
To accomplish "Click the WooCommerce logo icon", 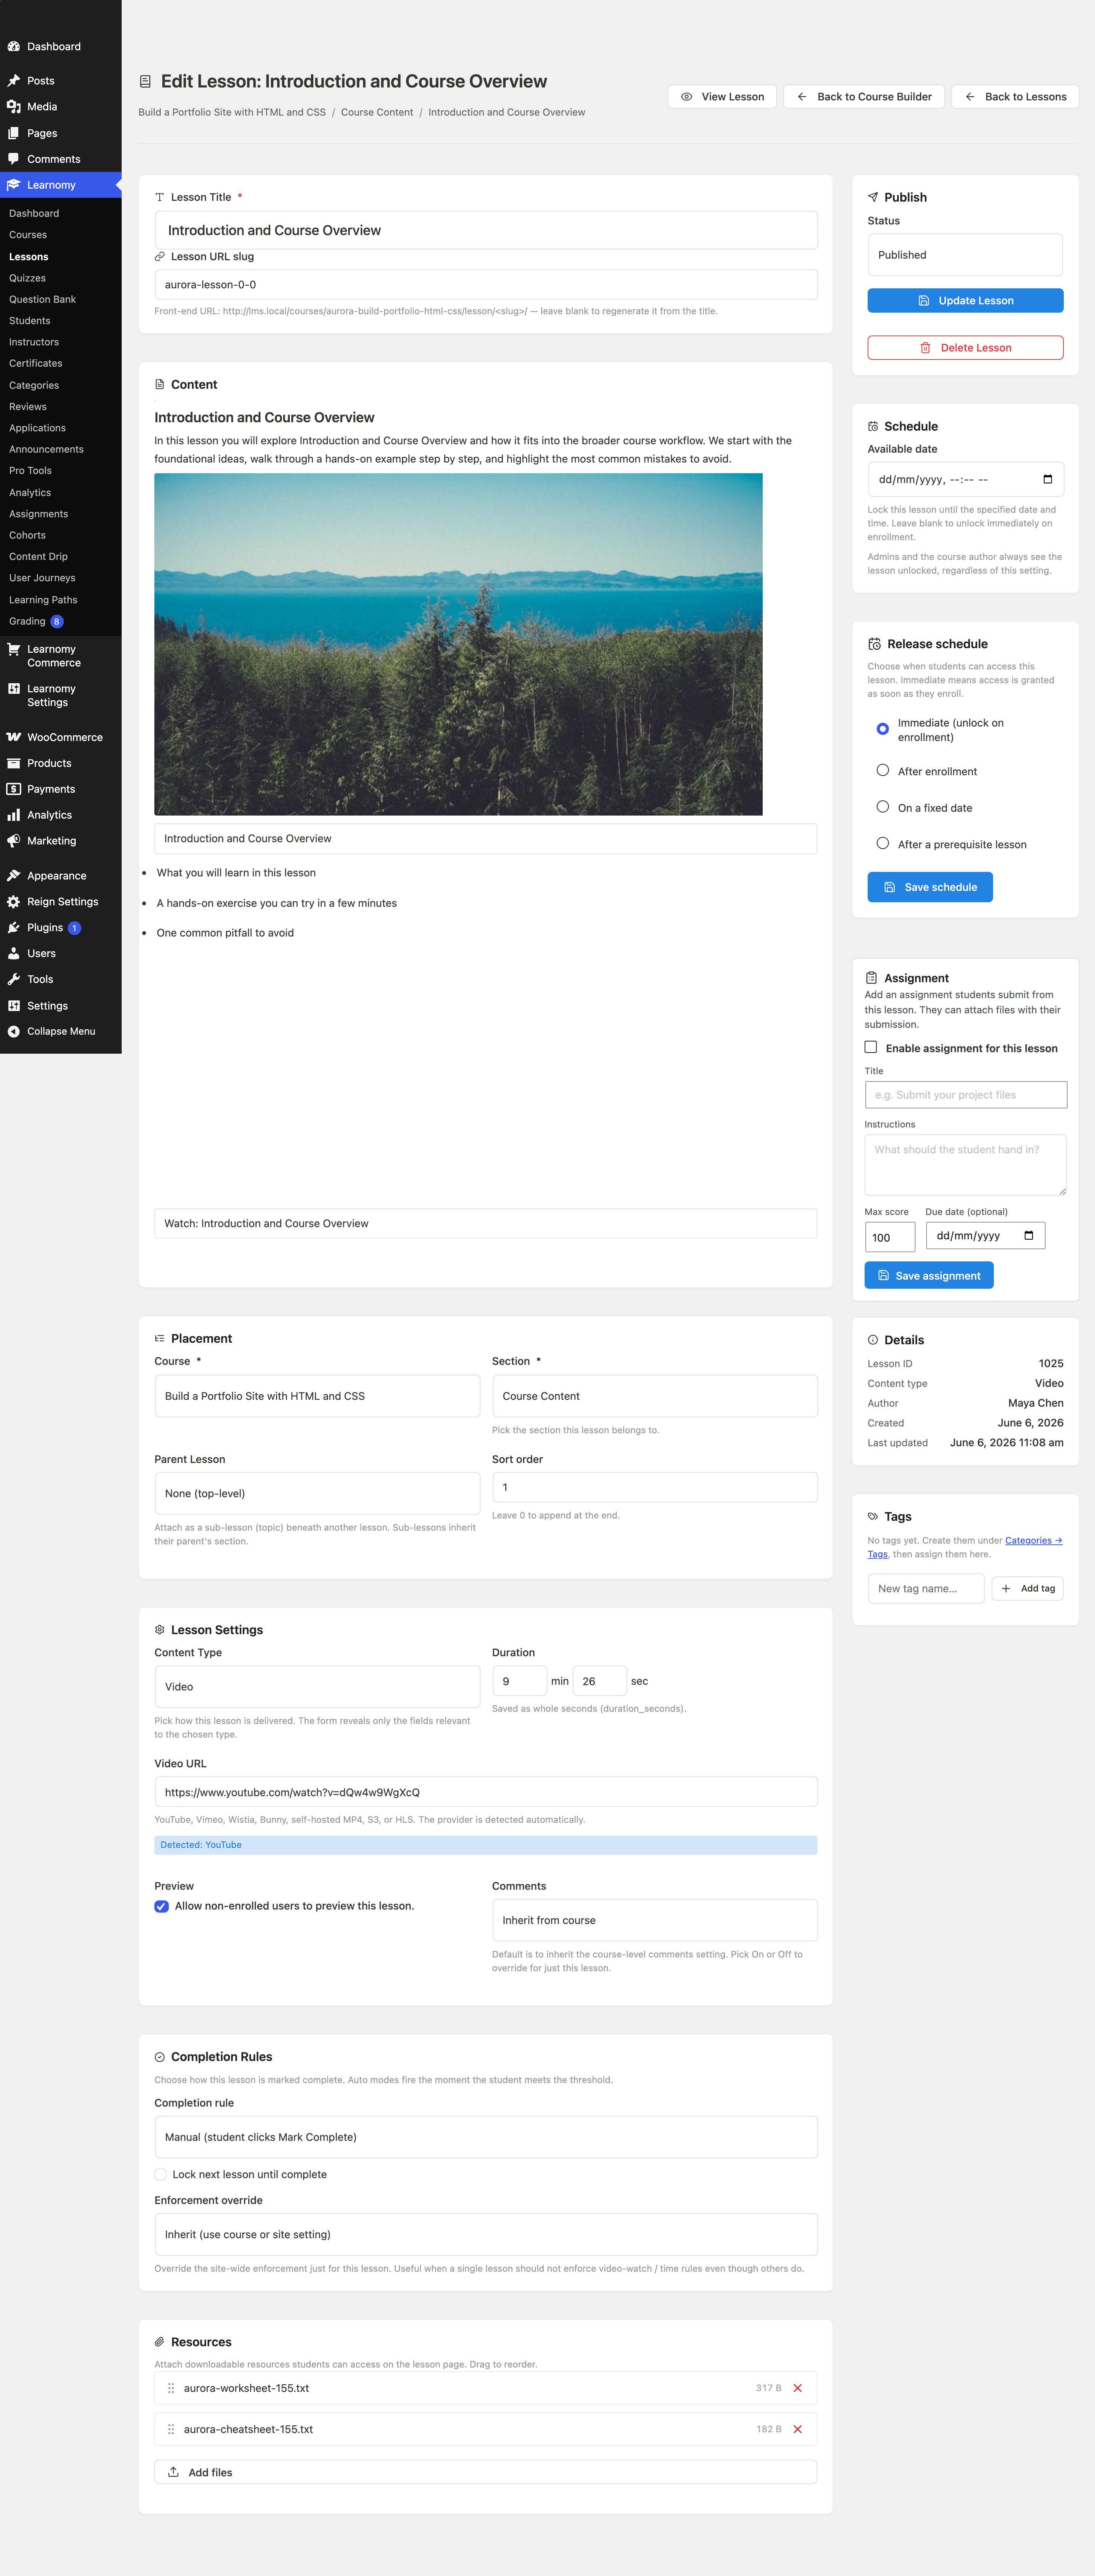I will 14,737.
